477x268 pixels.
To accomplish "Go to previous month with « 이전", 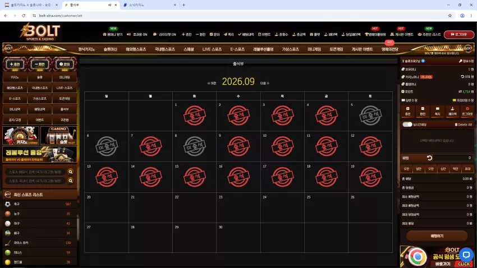I will [212, 83].
